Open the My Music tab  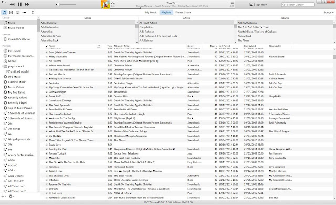pyautogui.click(x=151, y=12)
